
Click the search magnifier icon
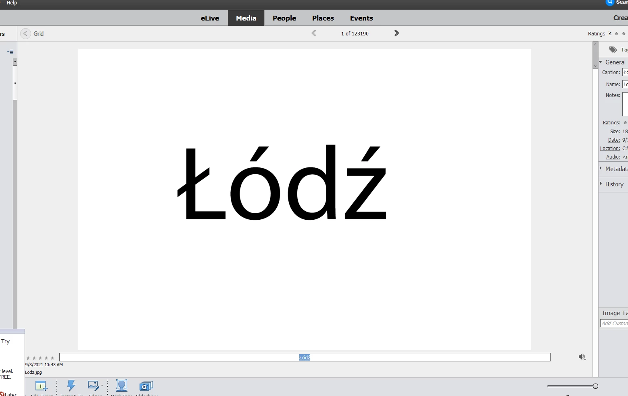[610, 2]
